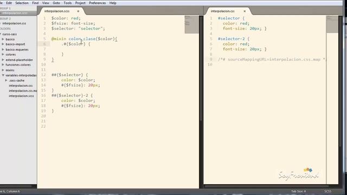Click the unsaved dot on interpolacion.scss tab
This screenshot has width=347, height=195.
pos(78,11)
